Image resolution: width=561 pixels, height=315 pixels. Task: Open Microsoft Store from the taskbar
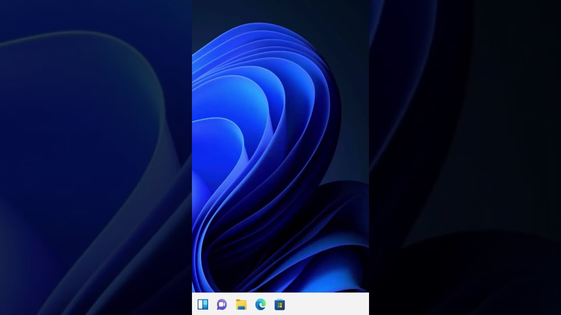pos(280,304)
